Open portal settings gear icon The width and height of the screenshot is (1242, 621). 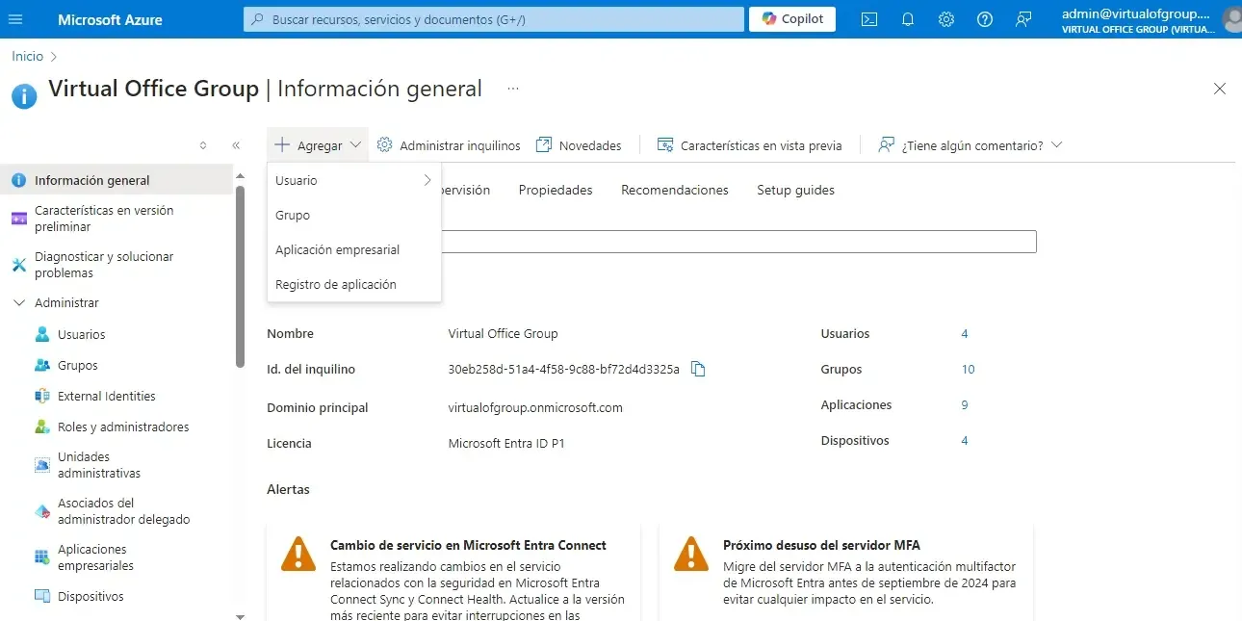(x=946, y=19)
